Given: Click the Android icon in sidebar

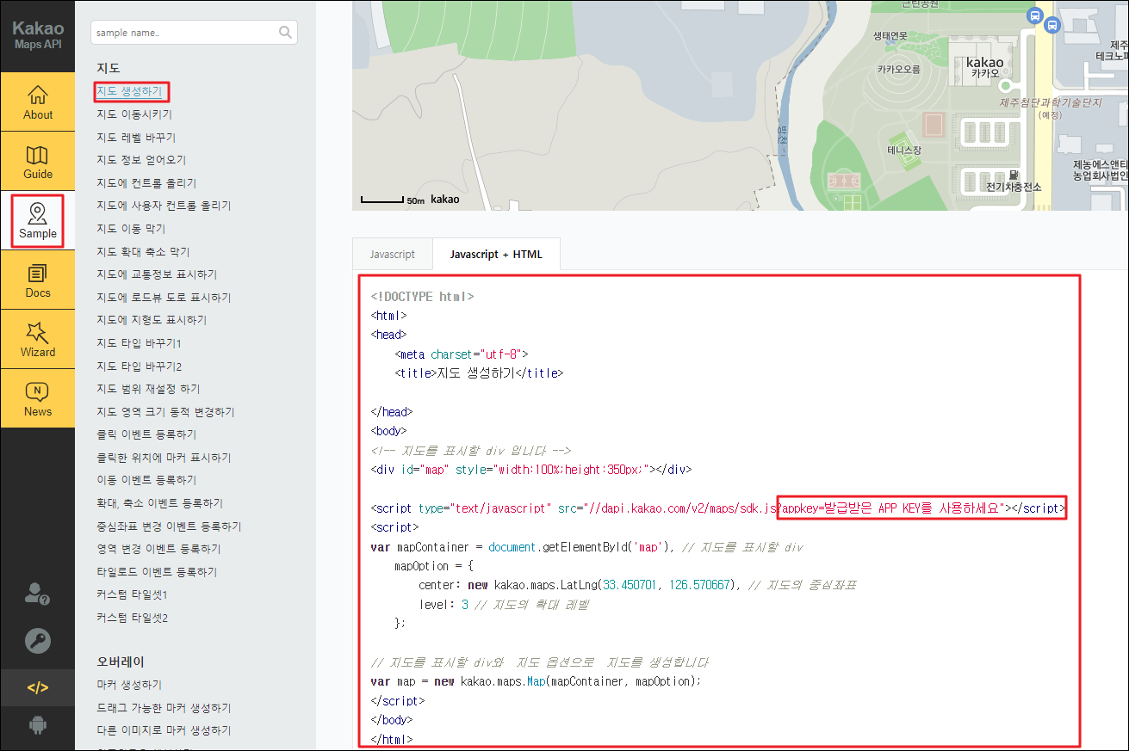Looking at the screenshot, I should pos(37,725).
